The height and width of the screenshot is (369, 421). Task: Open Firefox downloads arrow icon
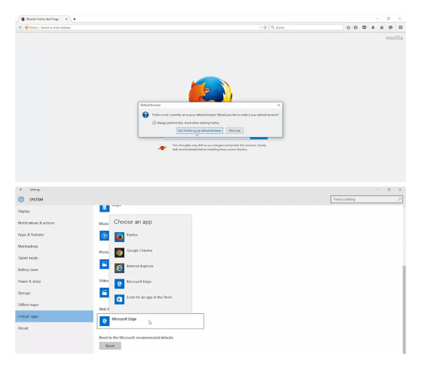[x=373, y=28]
